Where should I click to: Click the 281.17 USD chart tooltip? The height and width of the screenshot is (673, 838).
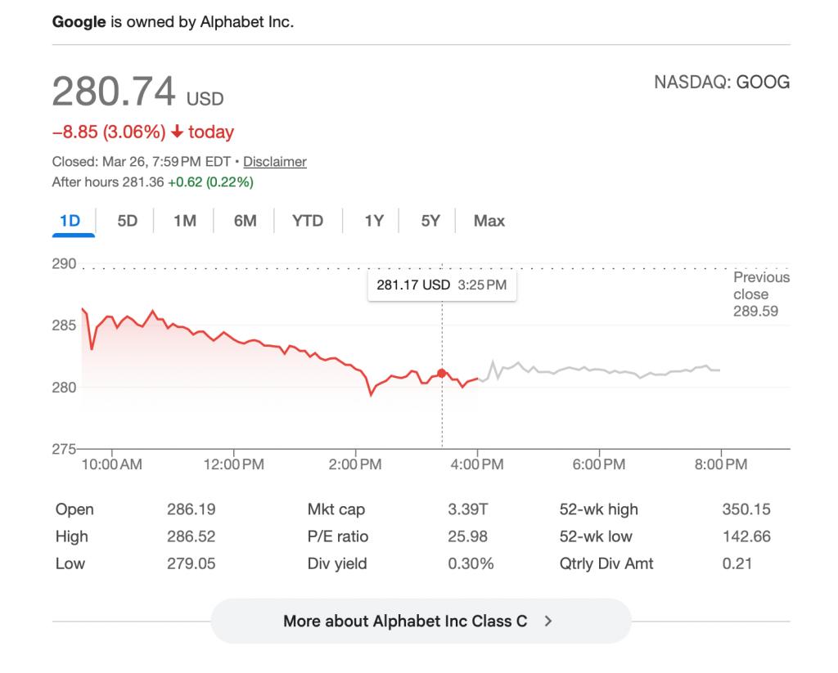click(x=441, y=285)
